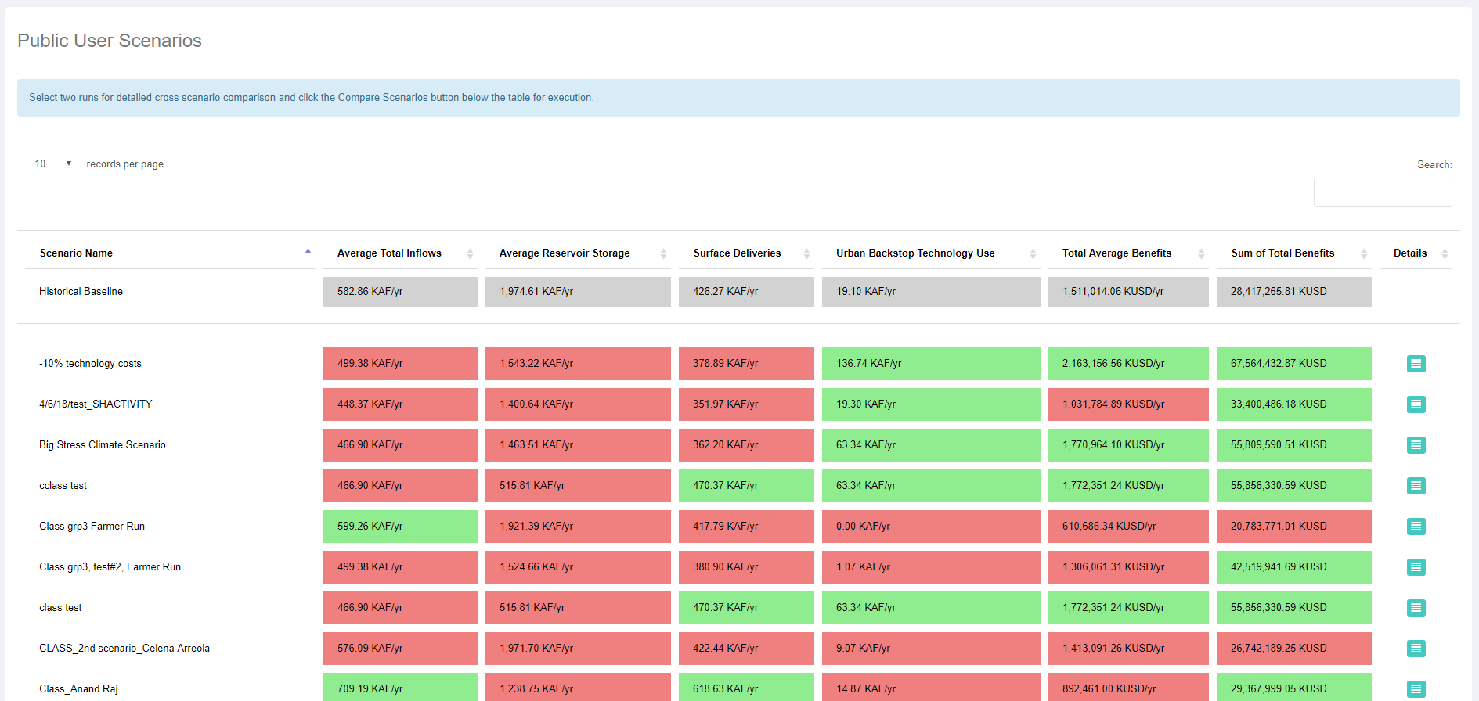The height and width of the screenshot is (701, 1479).
Task: Click the 1,400.64 KAF/yr storage cell
Action: (x=578, y=404)
